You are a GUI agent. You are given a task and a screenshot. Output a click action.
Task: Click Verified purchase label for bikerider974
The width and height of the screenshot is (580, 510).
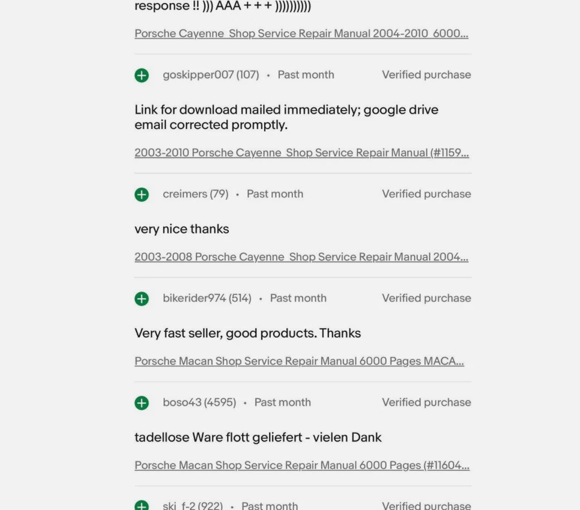426,298
